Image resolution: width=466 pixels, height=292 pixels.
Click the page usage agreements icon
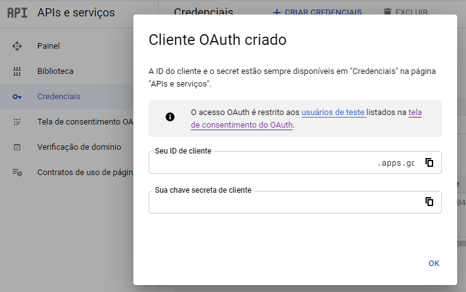tap(17, 173)
